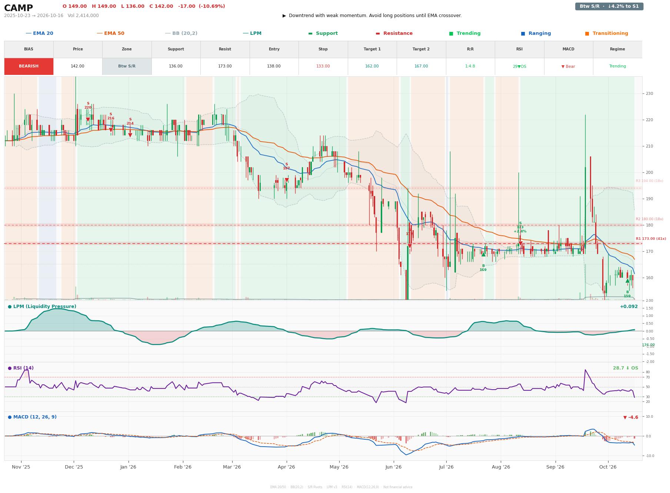Click the Support value 136.00

pyautogui.click(x=176, y=66)
